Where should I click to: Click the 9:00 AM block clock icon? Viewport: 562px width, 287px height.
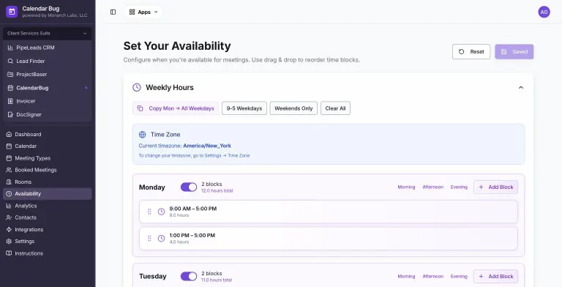(x=161, y=212)
